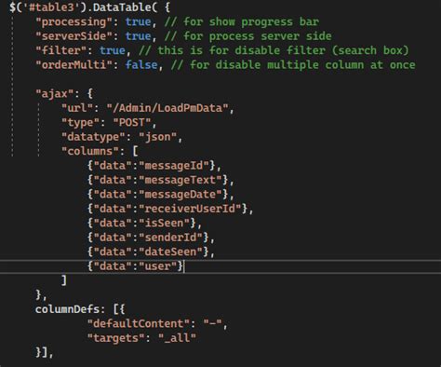Click the "defaultContent" key
This screenshot has width=441, height=367.
click(139, 323)
